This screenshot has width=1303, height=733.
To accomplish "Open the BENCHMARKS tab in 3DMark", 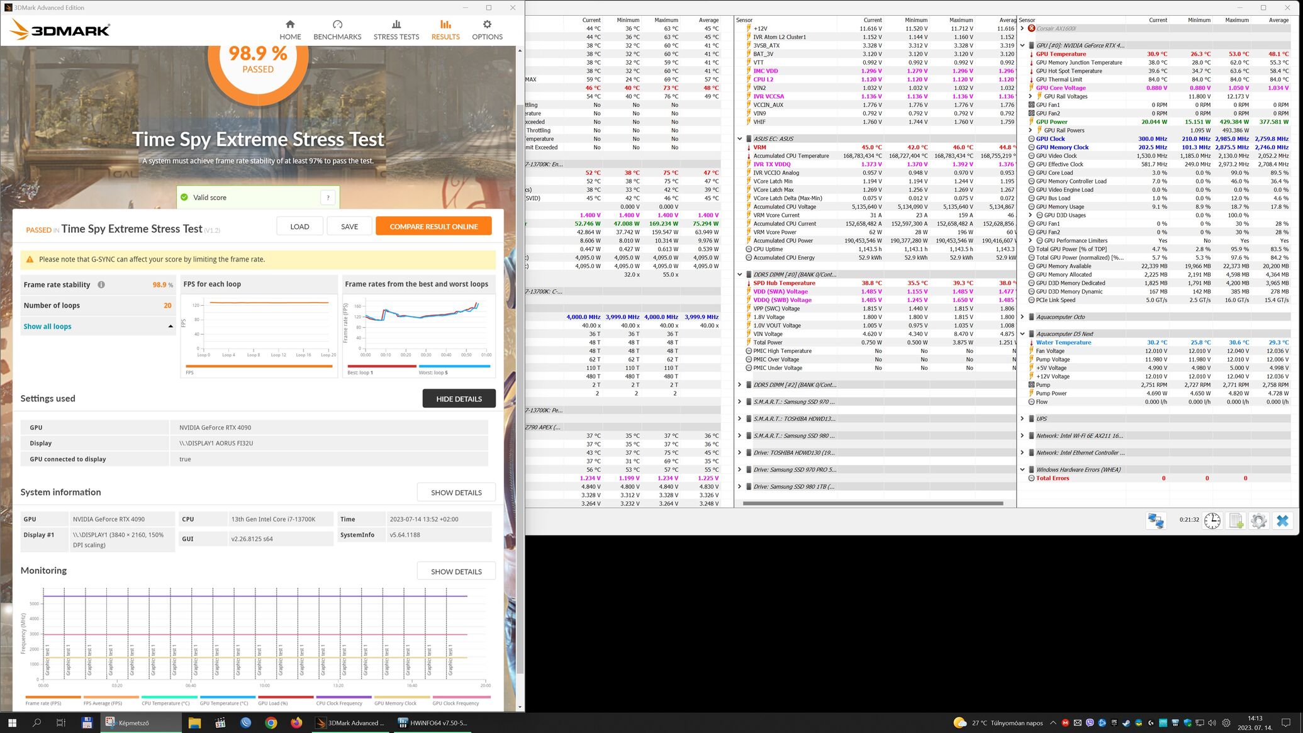I will pos(337,30).
